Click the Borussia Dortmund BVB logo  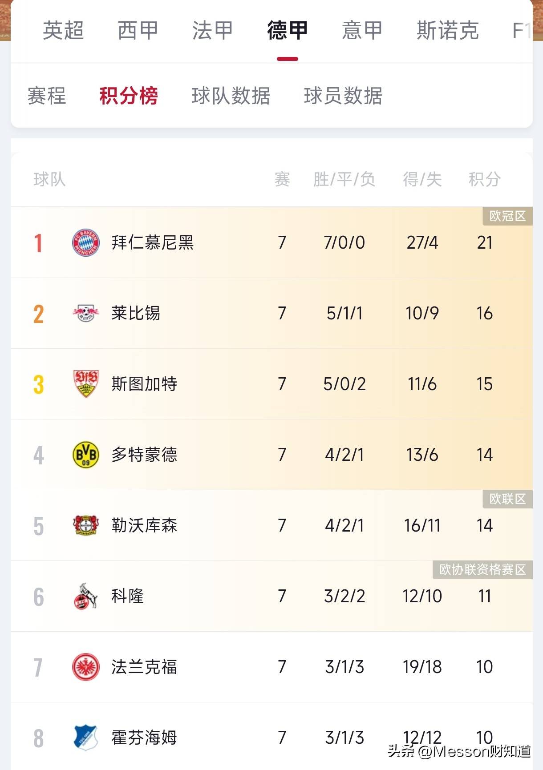[85, 455]
